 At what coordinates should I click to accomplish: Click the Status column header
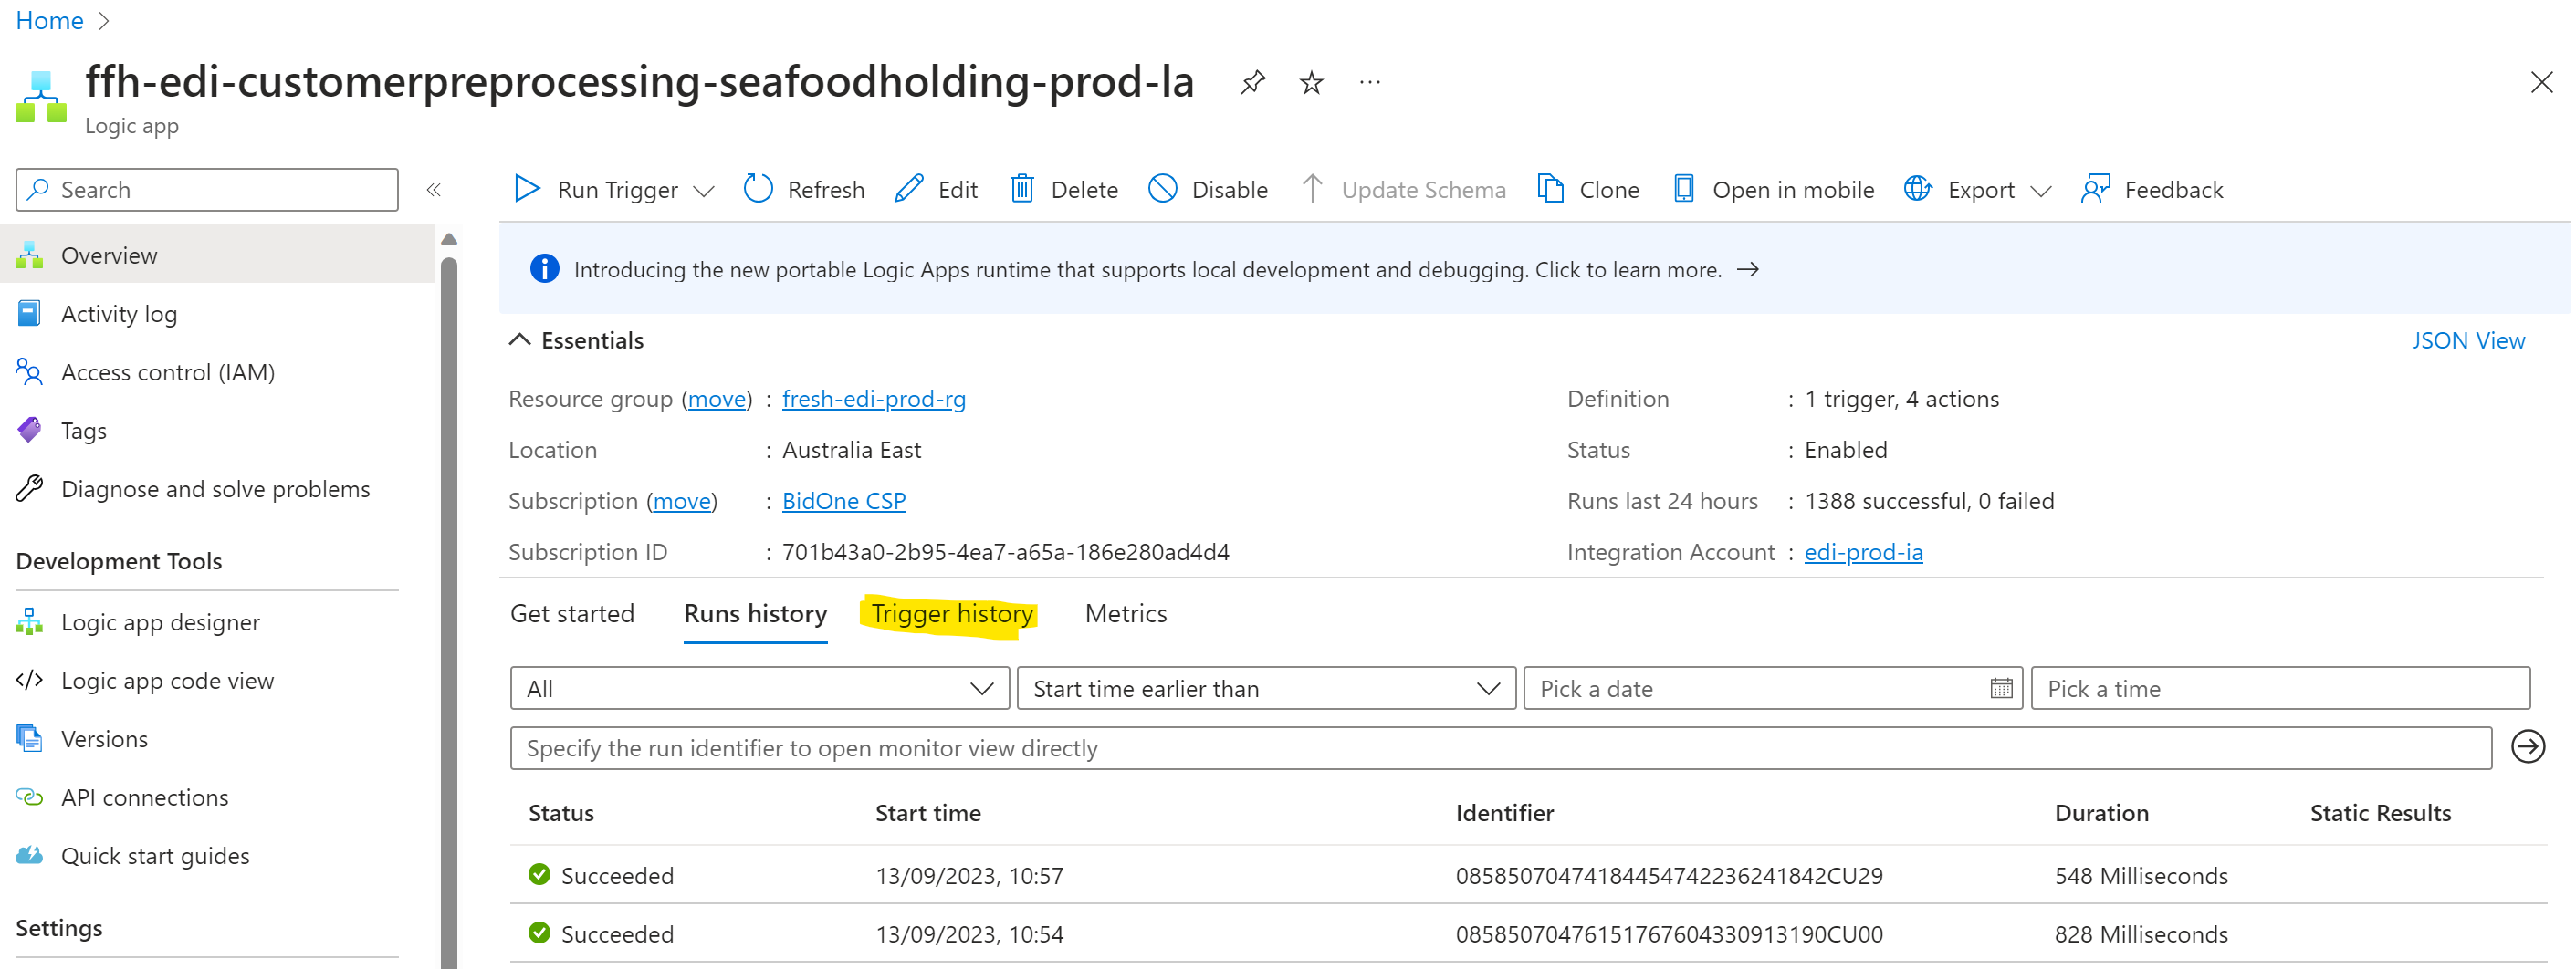click(560, 812)
